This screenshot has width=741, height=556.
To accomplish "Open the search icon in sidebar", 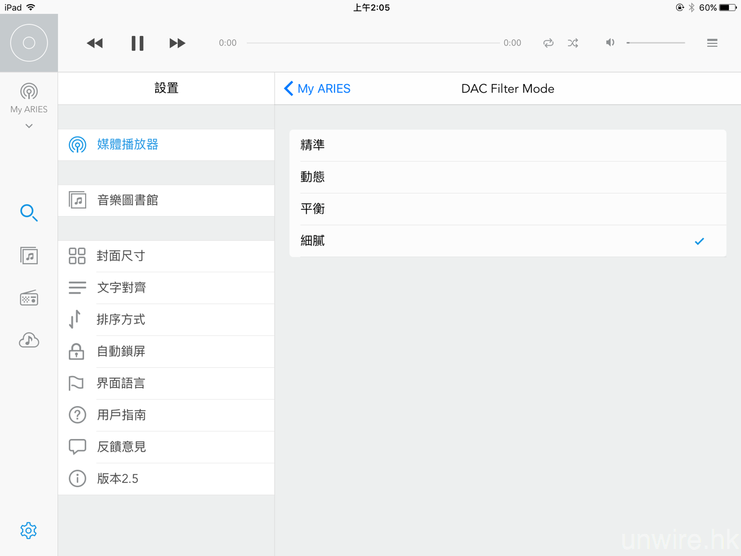I will 29,213.
